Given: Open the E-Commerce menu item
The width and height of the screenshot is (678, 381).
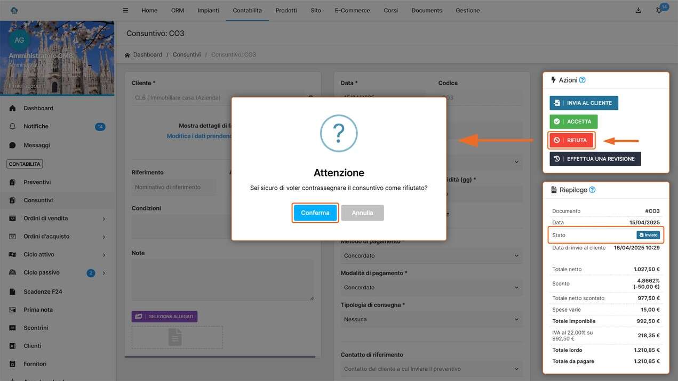Looking at the screenshot, I should click(x=352, y=11).
